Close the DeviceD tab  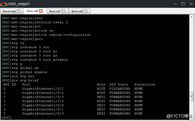point(86,11)
